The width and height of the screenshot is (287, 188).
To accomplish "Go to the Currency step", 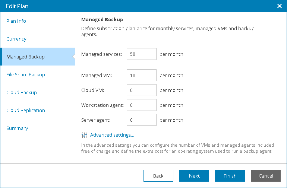I will 16,39.
